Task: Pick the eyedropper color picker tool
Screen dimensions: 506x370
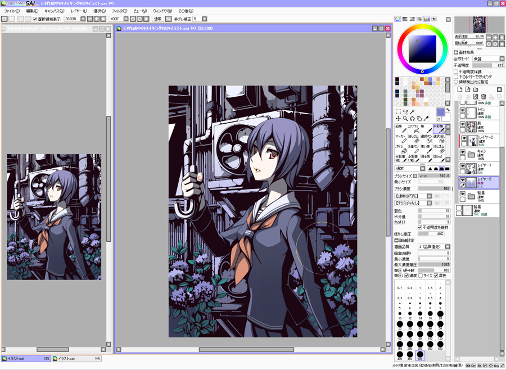Action: pos(426,119)
